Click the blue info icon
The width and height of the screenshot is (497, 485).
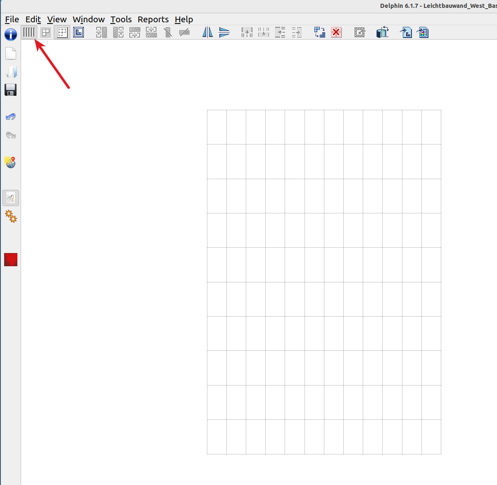pos(11,34)
